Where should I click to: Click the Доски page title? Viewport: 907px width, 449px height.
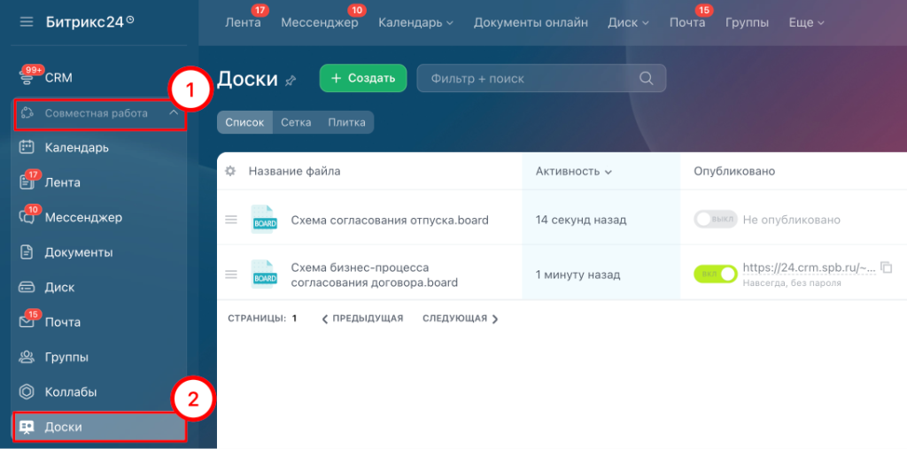pyautogui.click(x=247, y=80)
